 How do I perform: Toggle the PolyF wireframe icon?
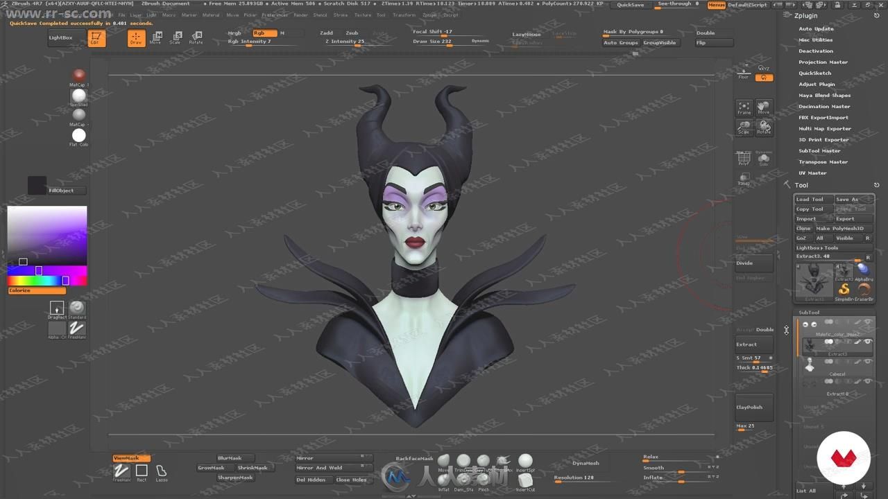(744, 159)
